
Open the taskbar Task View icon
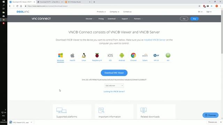coord(3,9)
